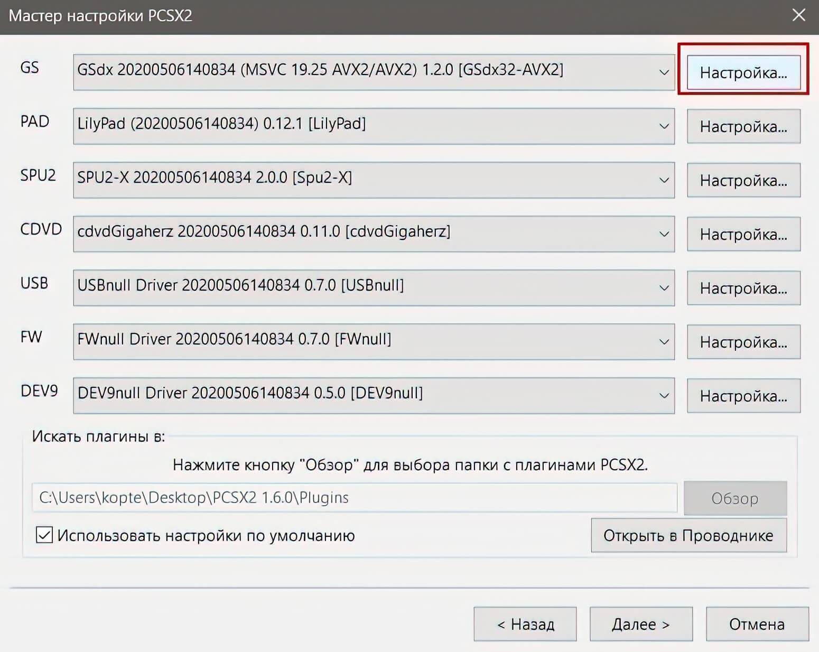
Task: Open the SPU2-X plugin selection dropdown
Action: tap(374, 180)
